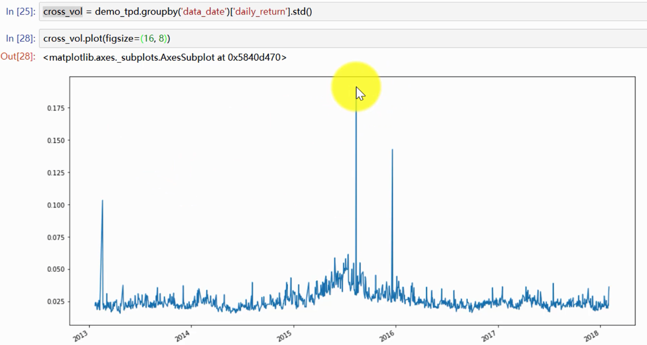Click the 0.100 y-axis tick label
Image resolution: width=647 pixels, height=345 pixels.
55,205
